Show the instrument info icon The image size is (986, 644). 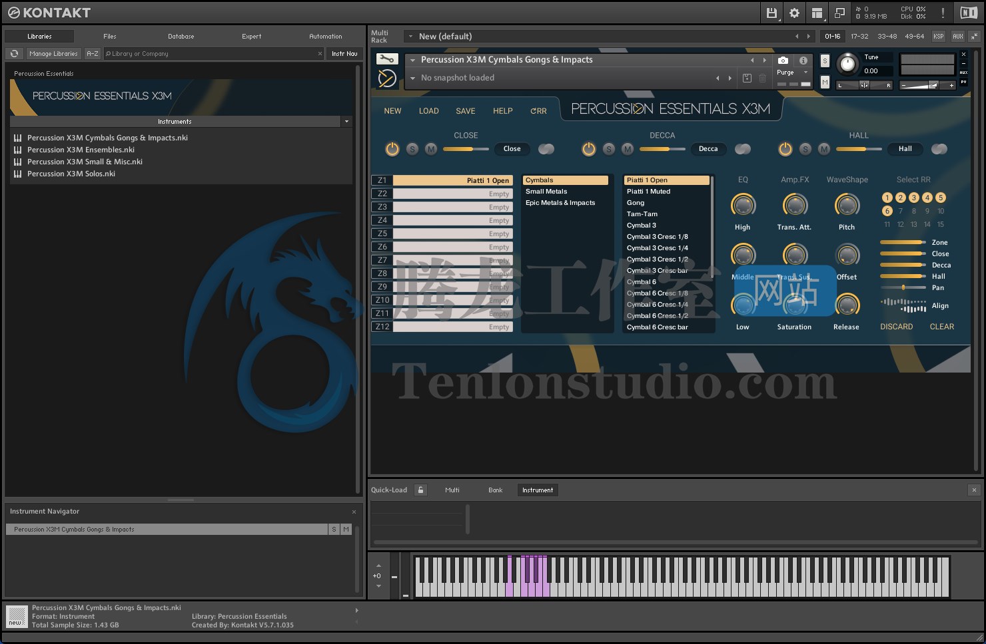[x=803, y=60]
